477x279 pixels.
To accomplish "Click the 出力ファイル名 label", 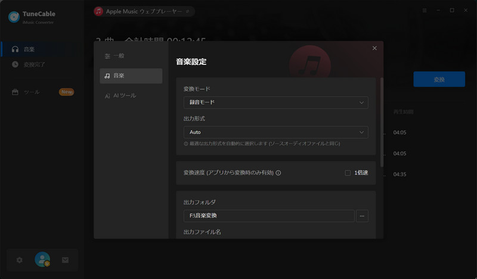I will tap(202, 232).
